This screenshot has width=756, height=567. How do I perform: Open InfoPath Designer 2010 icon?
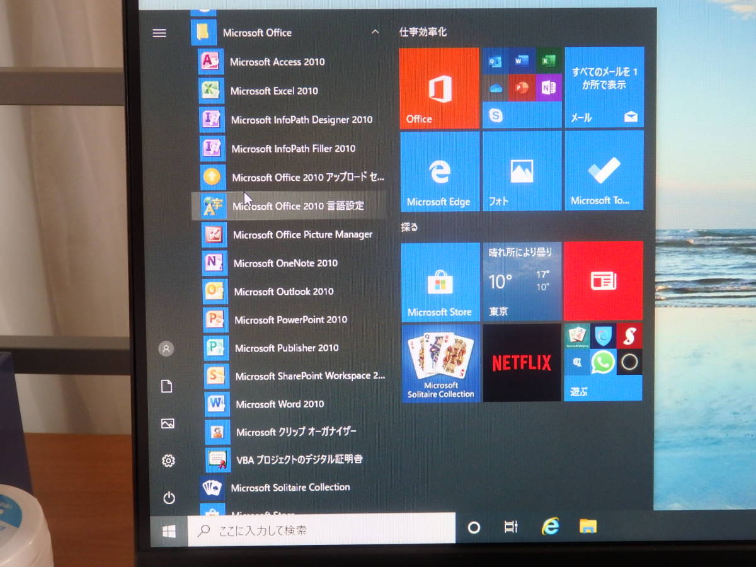(x=210, y=119)
